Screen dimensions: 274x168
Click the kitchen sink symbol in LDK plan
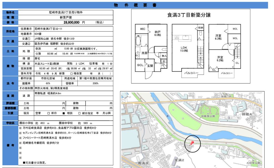tap(185, 38)
